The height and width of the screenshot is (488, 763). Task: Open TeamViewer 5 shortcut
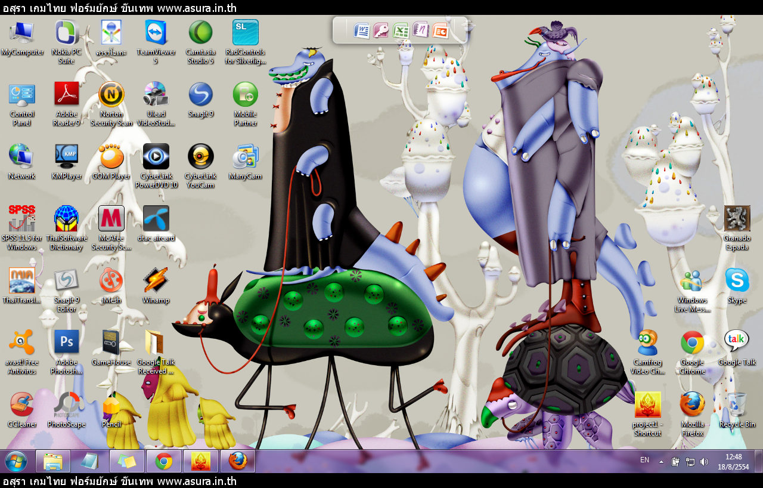coord(156,42)
